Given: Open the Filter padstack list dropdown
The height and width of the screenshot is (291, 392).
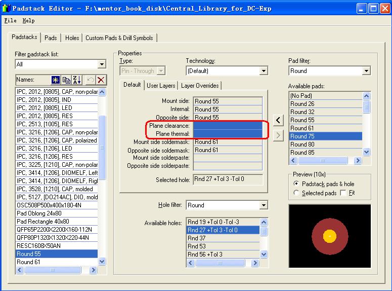Looking at the screenshot, I should click(102, 64).
